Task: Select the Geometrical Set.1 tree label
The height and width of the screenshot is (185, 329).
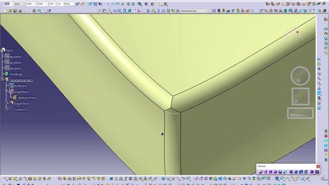Action: 22,80
